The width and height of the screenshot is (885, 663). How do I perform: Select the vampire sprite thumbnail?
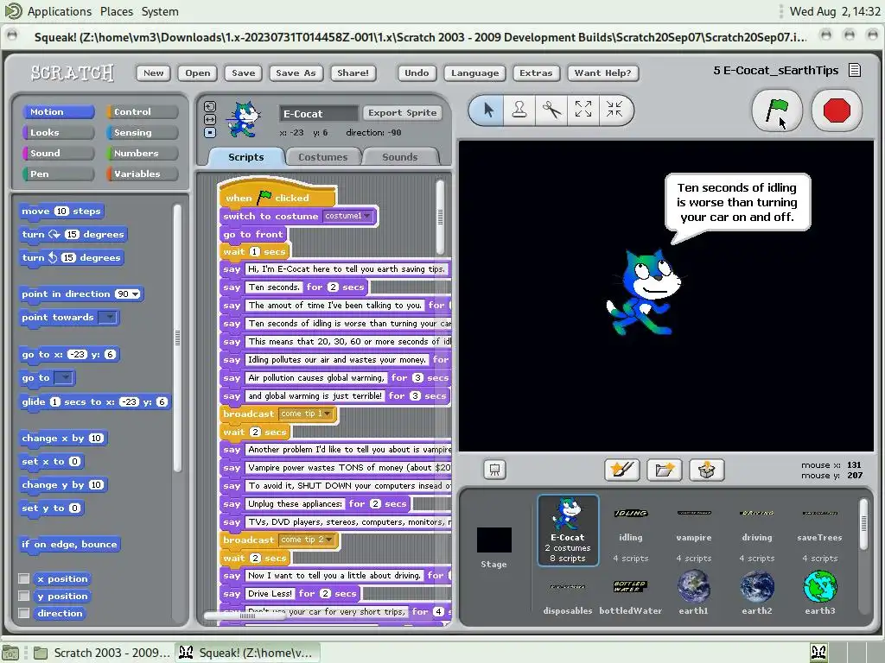point(694,530)
